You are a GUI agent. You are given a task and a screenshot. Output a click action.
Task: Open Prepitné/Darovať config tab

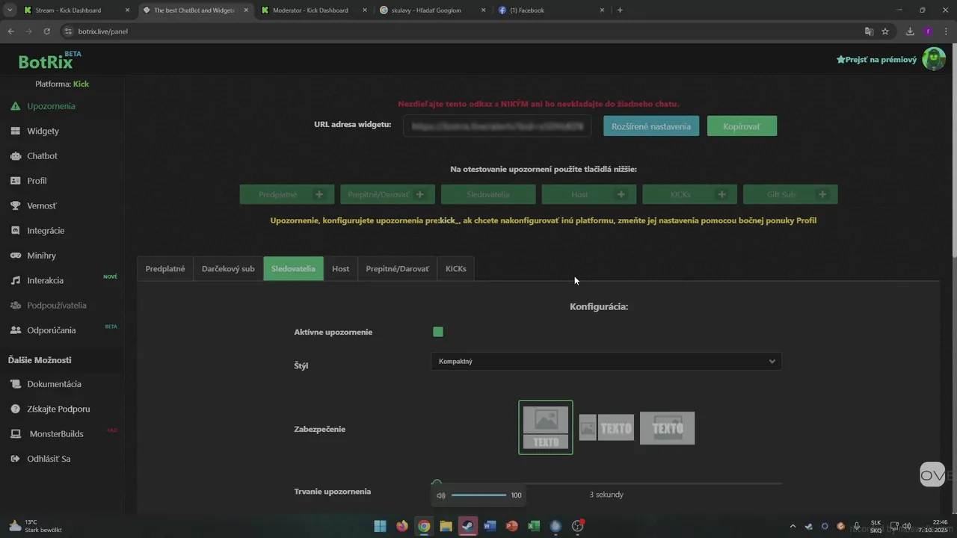pyautogui.click(x=398, y=269)
